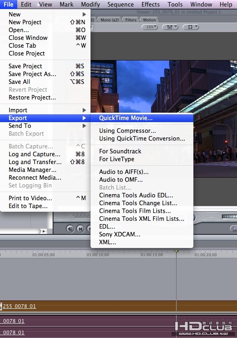237x338 pixels.
Task: Select EDL... in the Export submenu
Action: [142, 226]
